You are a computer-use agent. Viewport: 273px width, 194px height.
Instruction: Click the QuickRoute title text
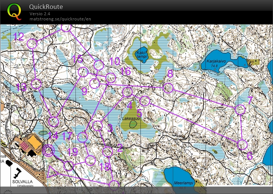46,7
